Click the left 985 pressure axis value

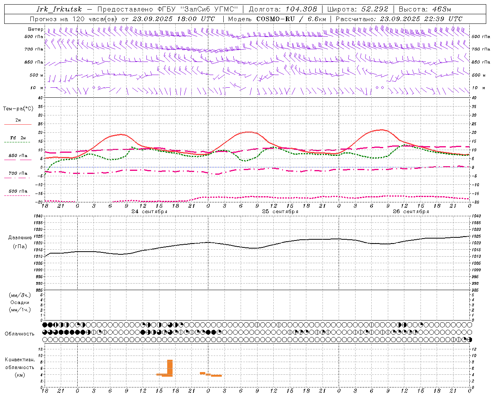pos(39,290)
